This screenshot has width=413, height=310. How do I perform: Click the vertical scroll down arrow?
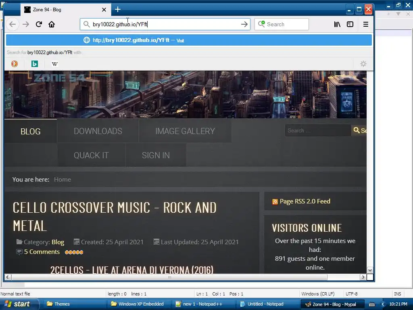(x=370, y=270)
